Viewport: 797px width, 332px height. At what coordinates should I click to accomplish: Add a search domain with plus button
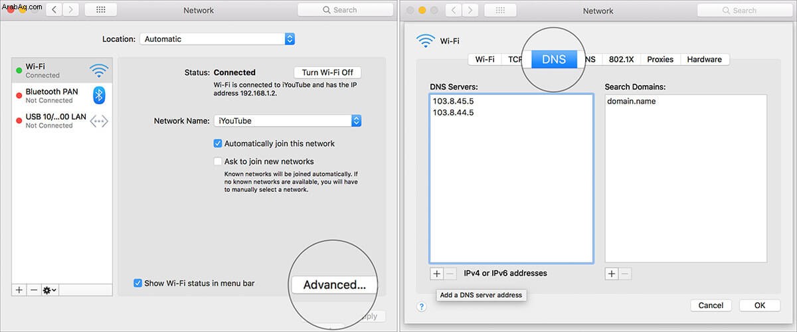(612, 274)
